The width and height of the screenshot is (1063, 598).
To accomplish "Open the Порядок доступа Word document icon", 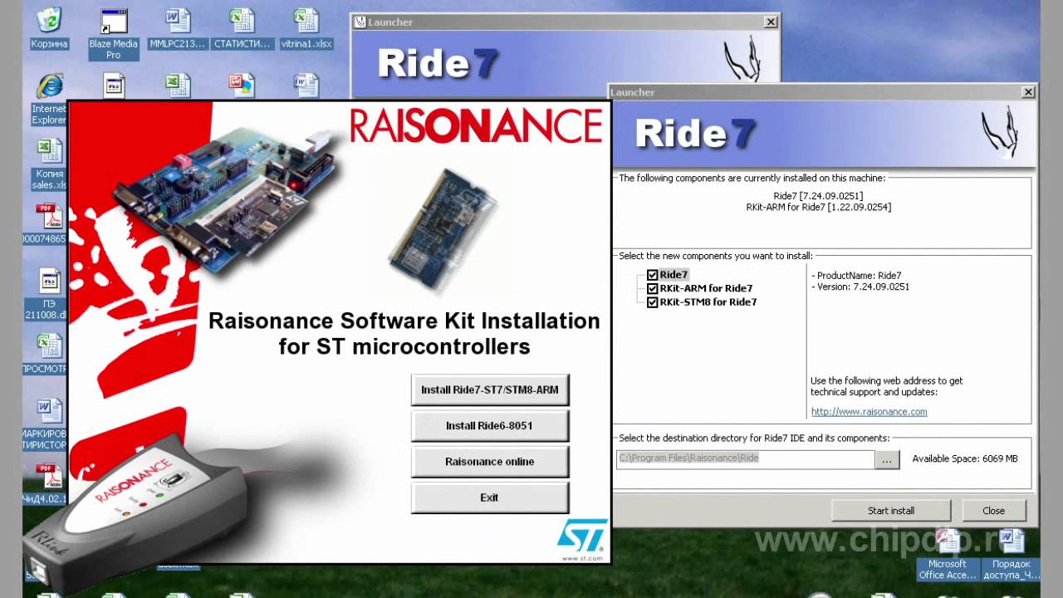I will pyautogui.click(x=1011, y=556).
